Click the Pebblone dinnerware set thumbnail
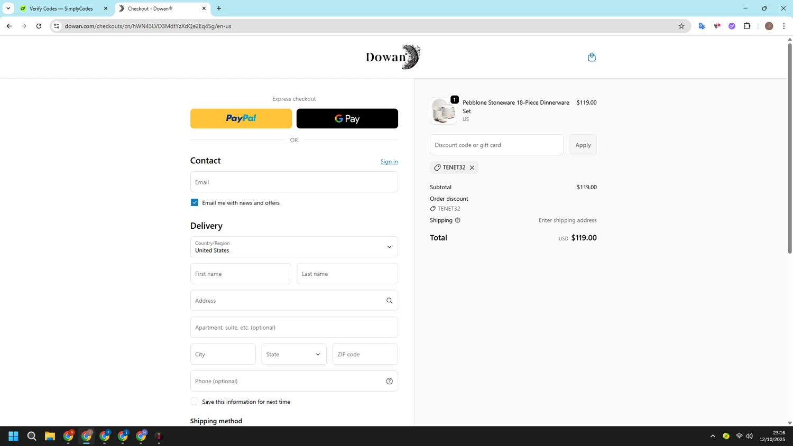The width and height of the screenshot is (793, 446). [443, 111]
